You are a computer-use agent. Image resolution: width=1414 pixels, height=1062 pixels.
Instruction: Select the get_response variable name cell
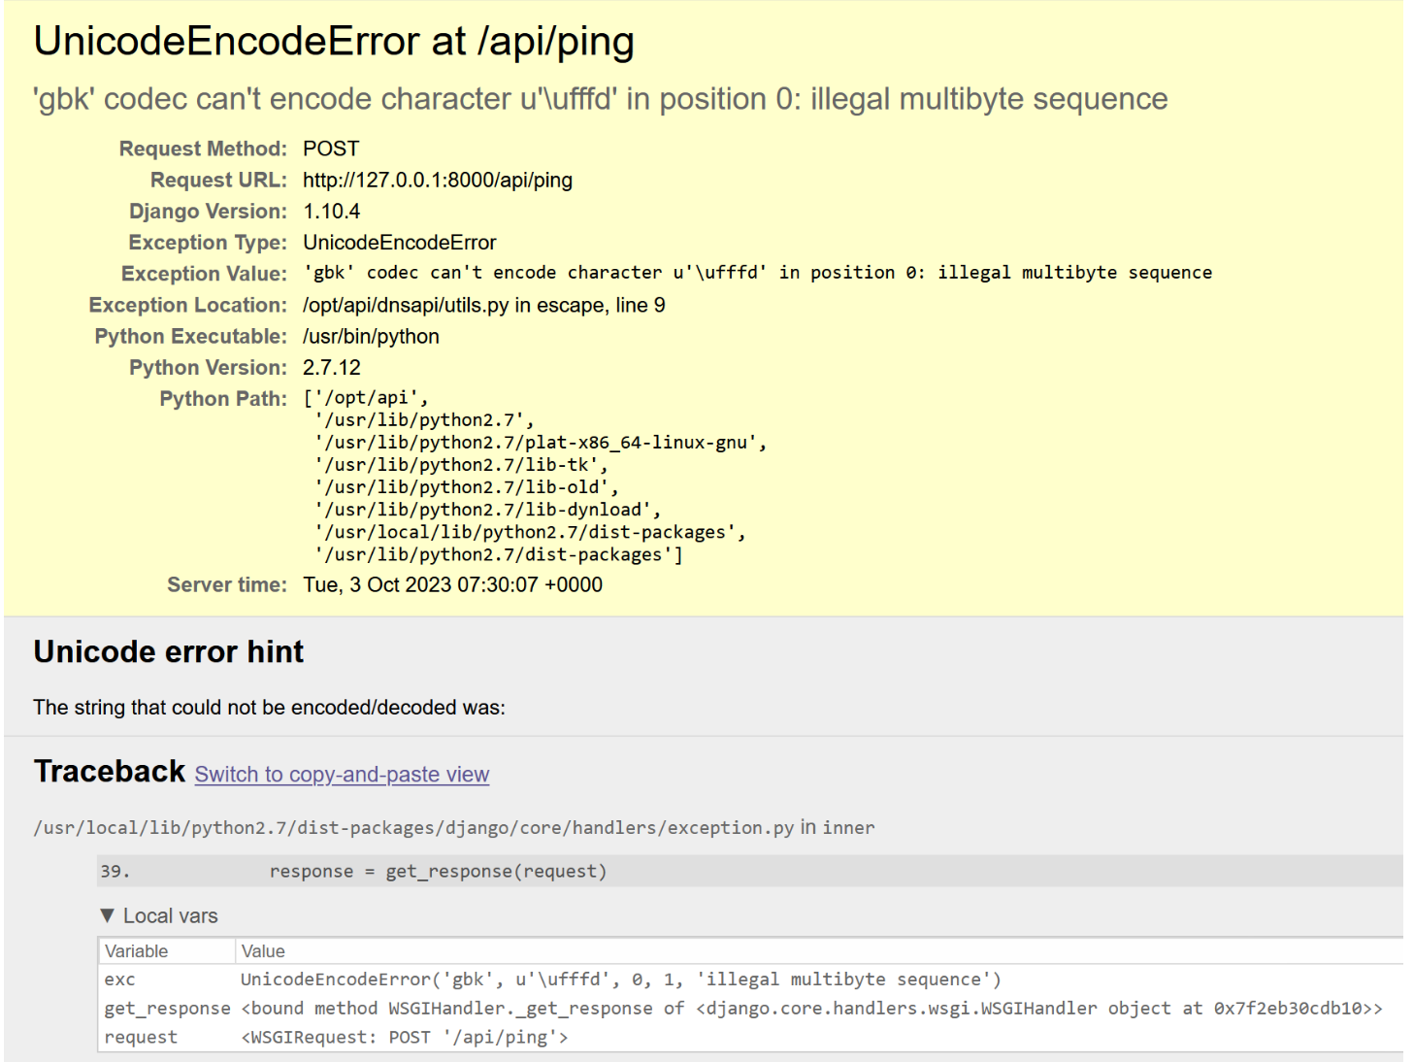click(x=167, y=1009)
